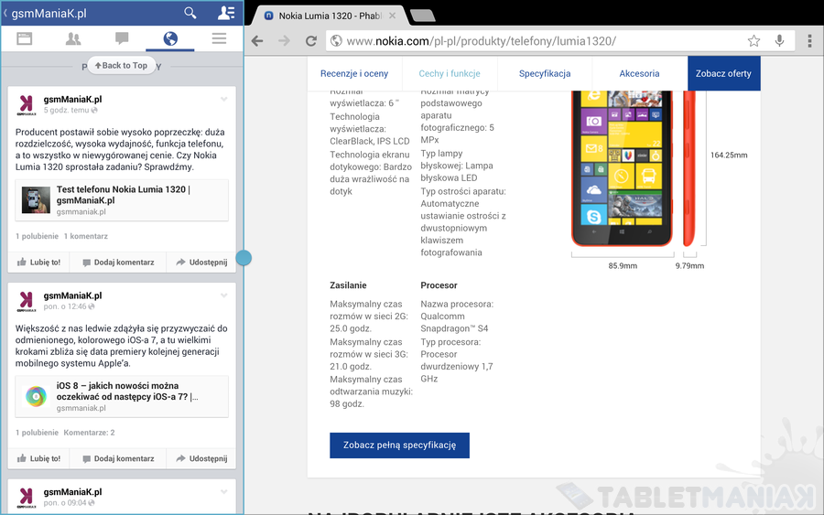Expand options chevron on 5 godz. temu post
The height and width of the screenshot is (515, 824).
coord(224,99)
